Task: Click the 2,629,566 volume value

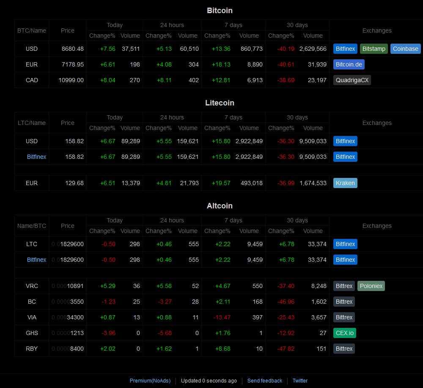Action: (x=313, y=49)
